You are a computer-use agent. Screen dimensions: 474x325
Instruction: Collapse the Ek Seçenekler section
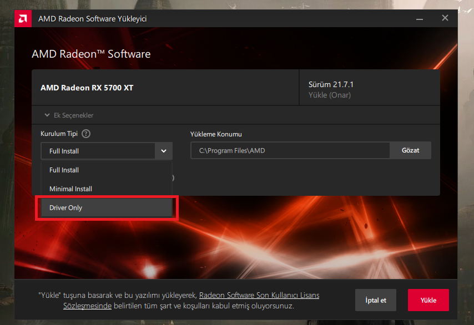point(69,115)
